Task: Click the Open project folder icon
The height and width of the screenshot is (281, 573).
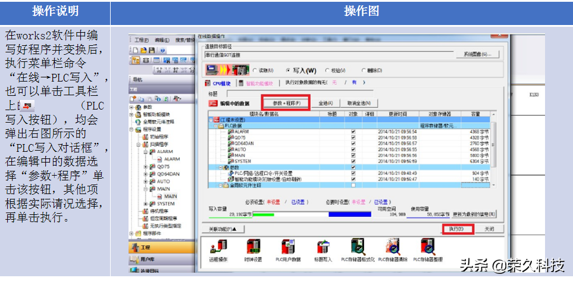Action: [x=143, y=50]
